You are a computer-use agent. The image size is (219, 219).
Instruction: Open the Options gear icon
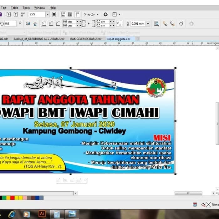(x=105, y=14)
